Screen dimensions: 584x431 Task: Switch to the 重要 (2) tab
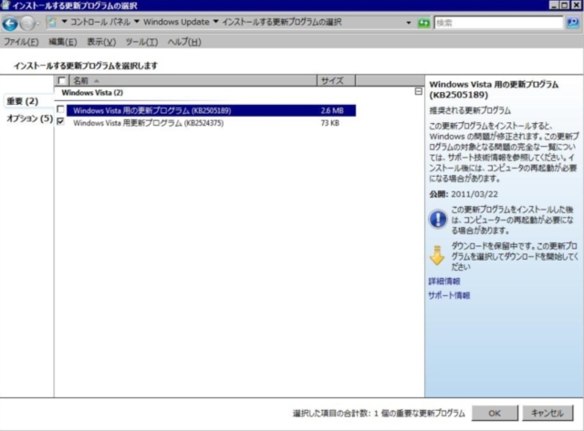(x=23, y=101)
